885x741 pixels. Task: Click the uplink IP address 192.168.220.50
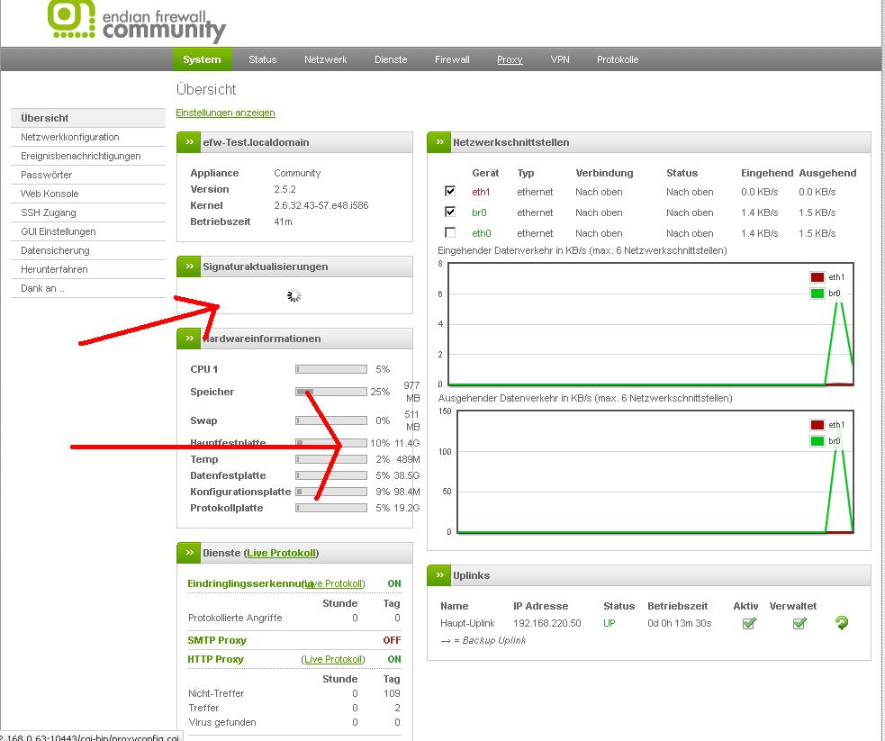click(x=546, y=624)
